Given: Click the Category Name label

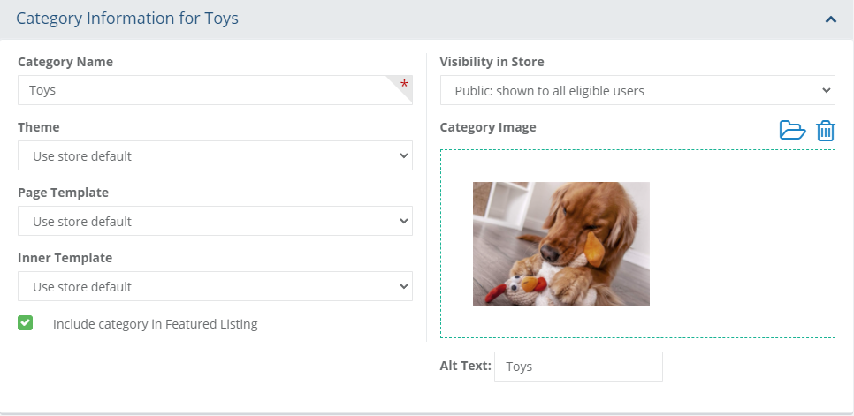Looking at the screenshot, I should (65, 62).
